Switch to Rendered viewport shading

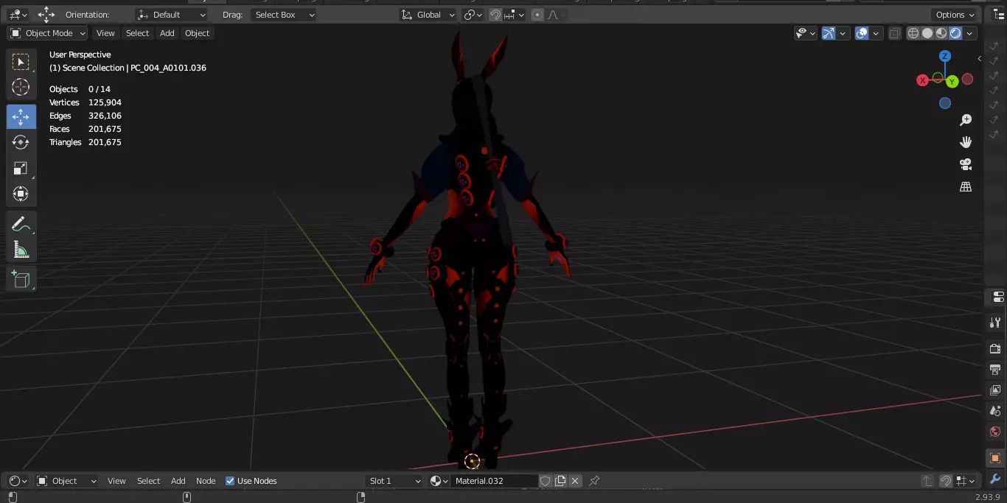955,33
